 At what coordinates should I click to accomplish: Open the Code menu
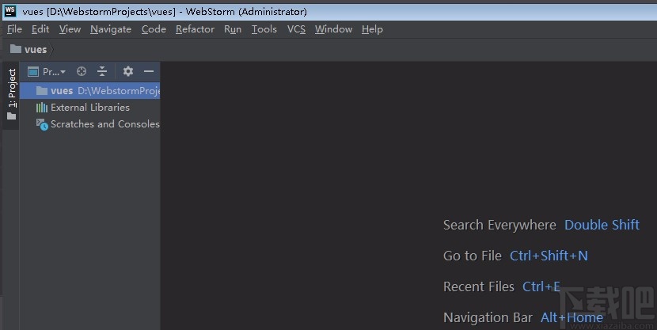(154, 29)
